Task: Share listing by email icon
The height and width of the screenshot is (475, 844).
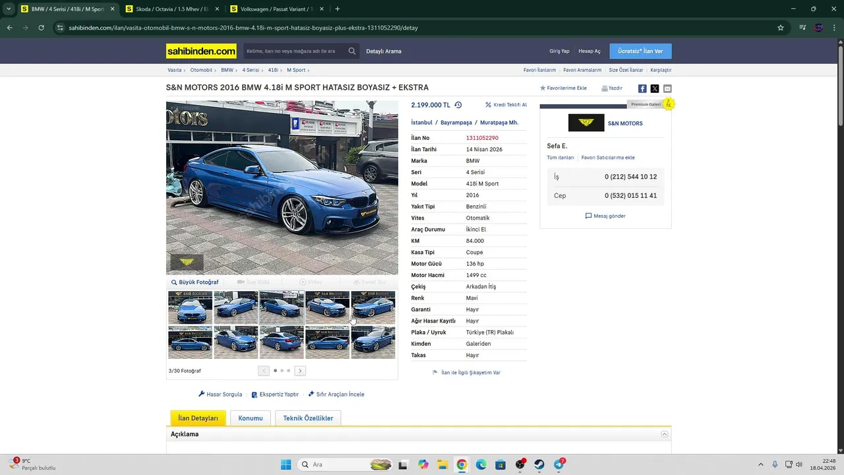Action: point(667,88)
